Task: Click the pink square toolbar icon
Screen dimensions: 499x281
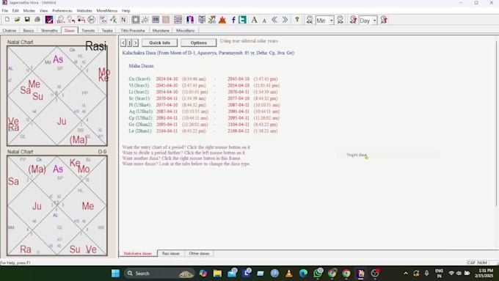Action: (166, 20)
